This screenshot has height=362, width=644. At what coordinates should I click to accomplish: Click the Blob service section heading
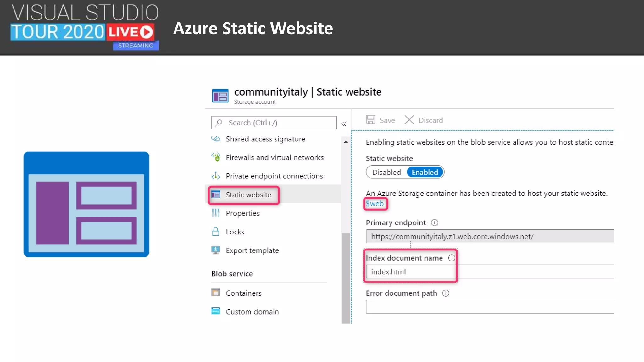click(x=232, y=274)
